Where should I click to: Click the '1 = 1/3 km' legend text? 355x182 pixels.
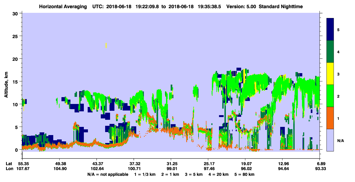point(145,174)
